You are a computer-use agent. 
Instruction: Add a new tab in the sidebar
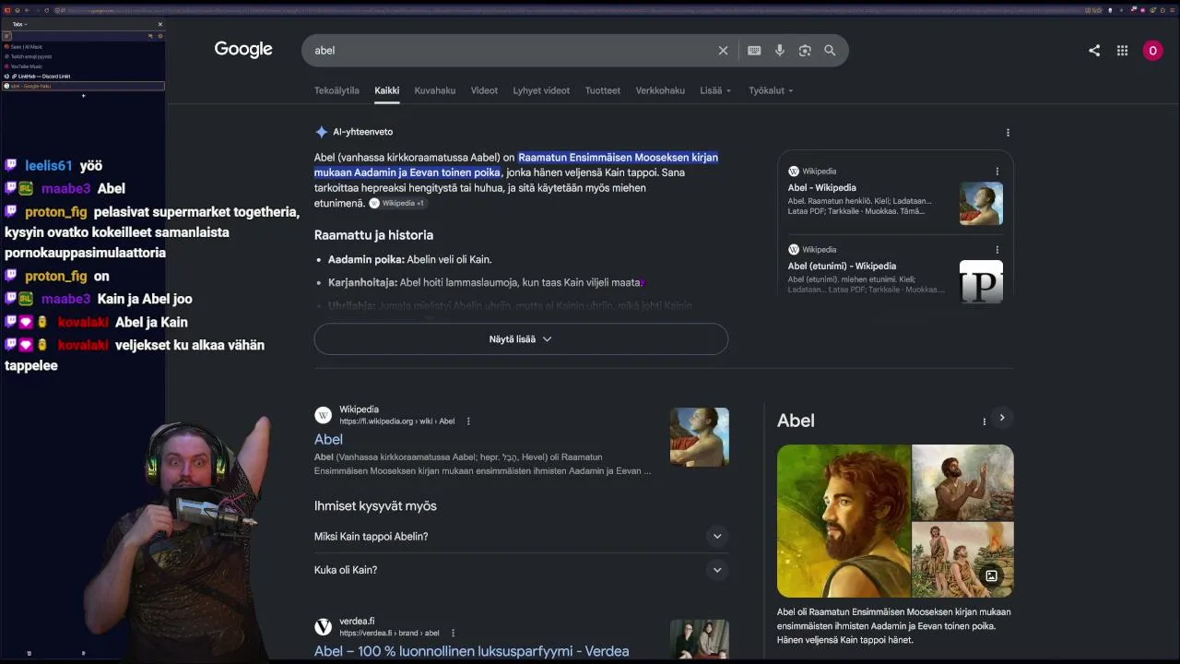83,95
